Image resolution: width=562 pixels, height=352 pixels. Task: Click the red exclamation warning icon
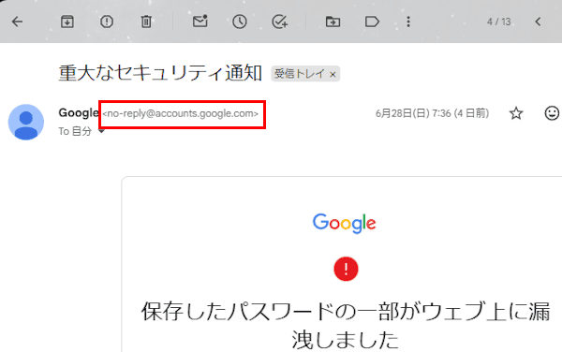click(346, 269)
